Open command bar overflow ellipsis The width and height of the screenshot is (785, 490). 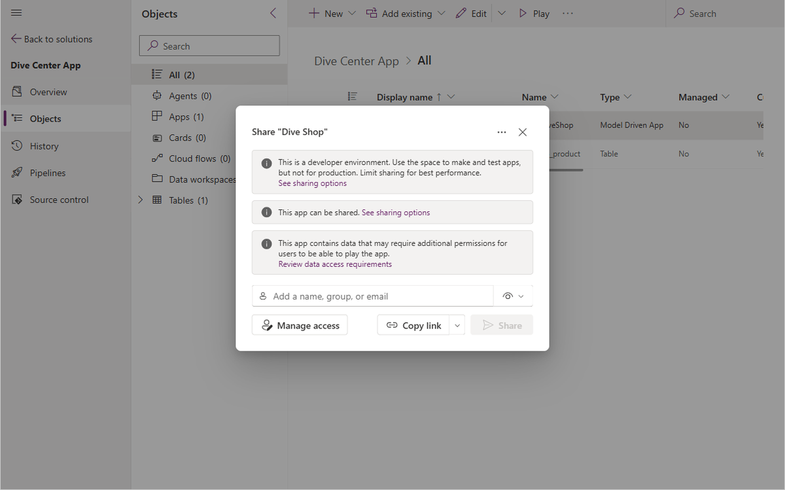coord(567,13)
